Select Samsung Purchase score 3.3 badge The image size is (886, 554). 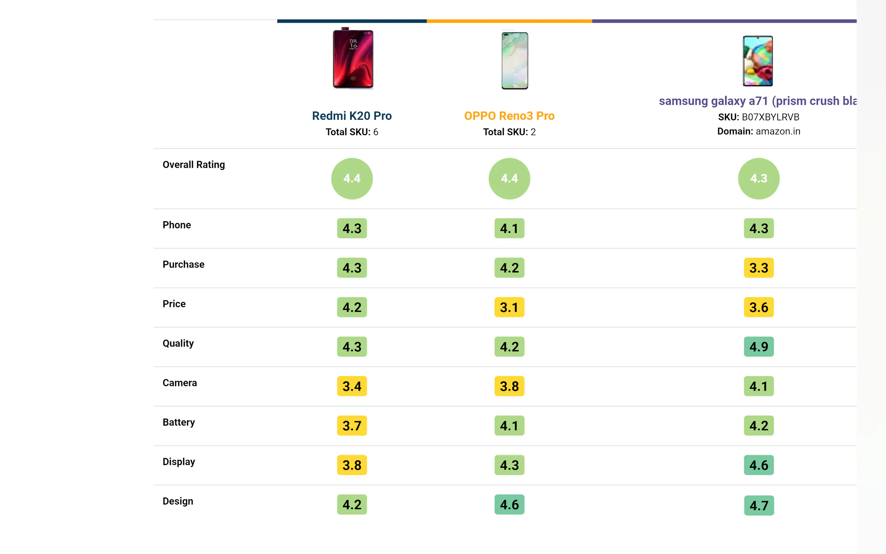pyautogui.click(x=759, y=268)
